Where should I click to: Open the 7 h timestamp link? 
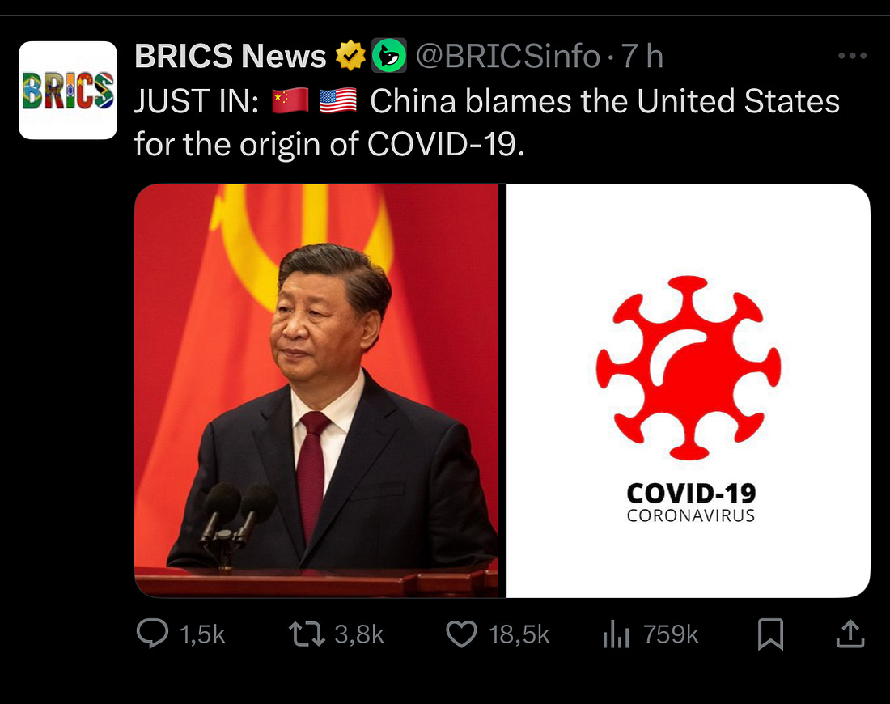coord(642,56)
